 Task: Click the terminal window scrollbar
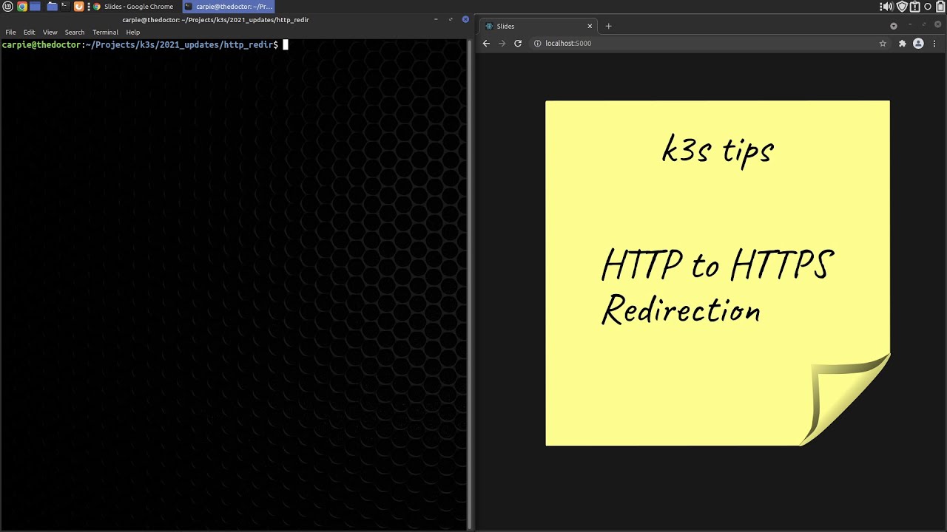point(469,284)
